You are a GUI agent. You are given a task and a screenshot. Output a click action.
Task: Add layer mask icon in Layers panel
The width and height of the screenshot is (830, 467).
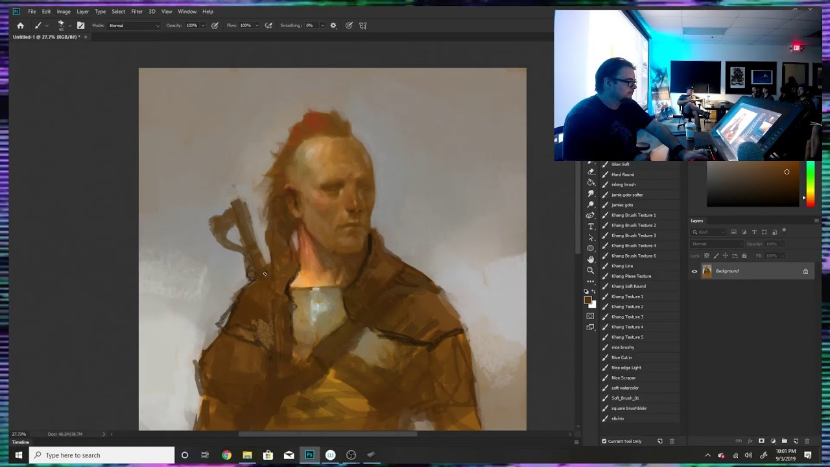pyautogui.click(x=761, y=441)
